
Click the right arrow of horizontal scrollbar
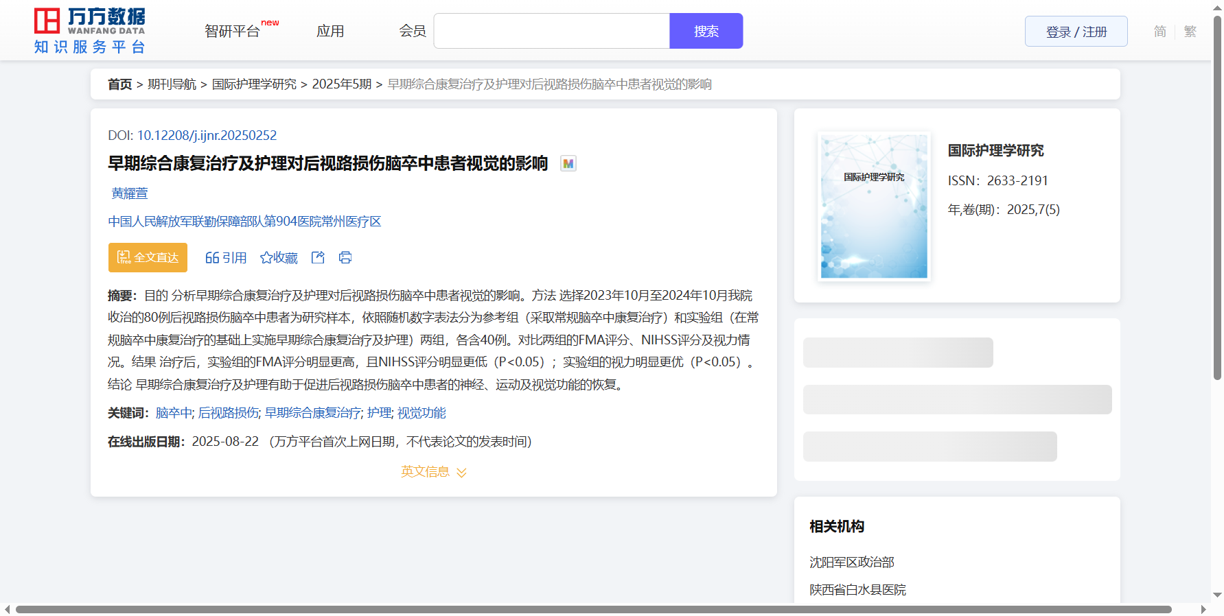(1203, 609)
